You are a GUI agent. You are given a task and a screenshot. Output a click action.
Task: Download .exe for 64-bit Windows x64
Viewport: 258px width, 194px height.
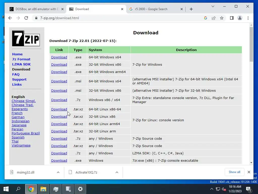(59, 57)
